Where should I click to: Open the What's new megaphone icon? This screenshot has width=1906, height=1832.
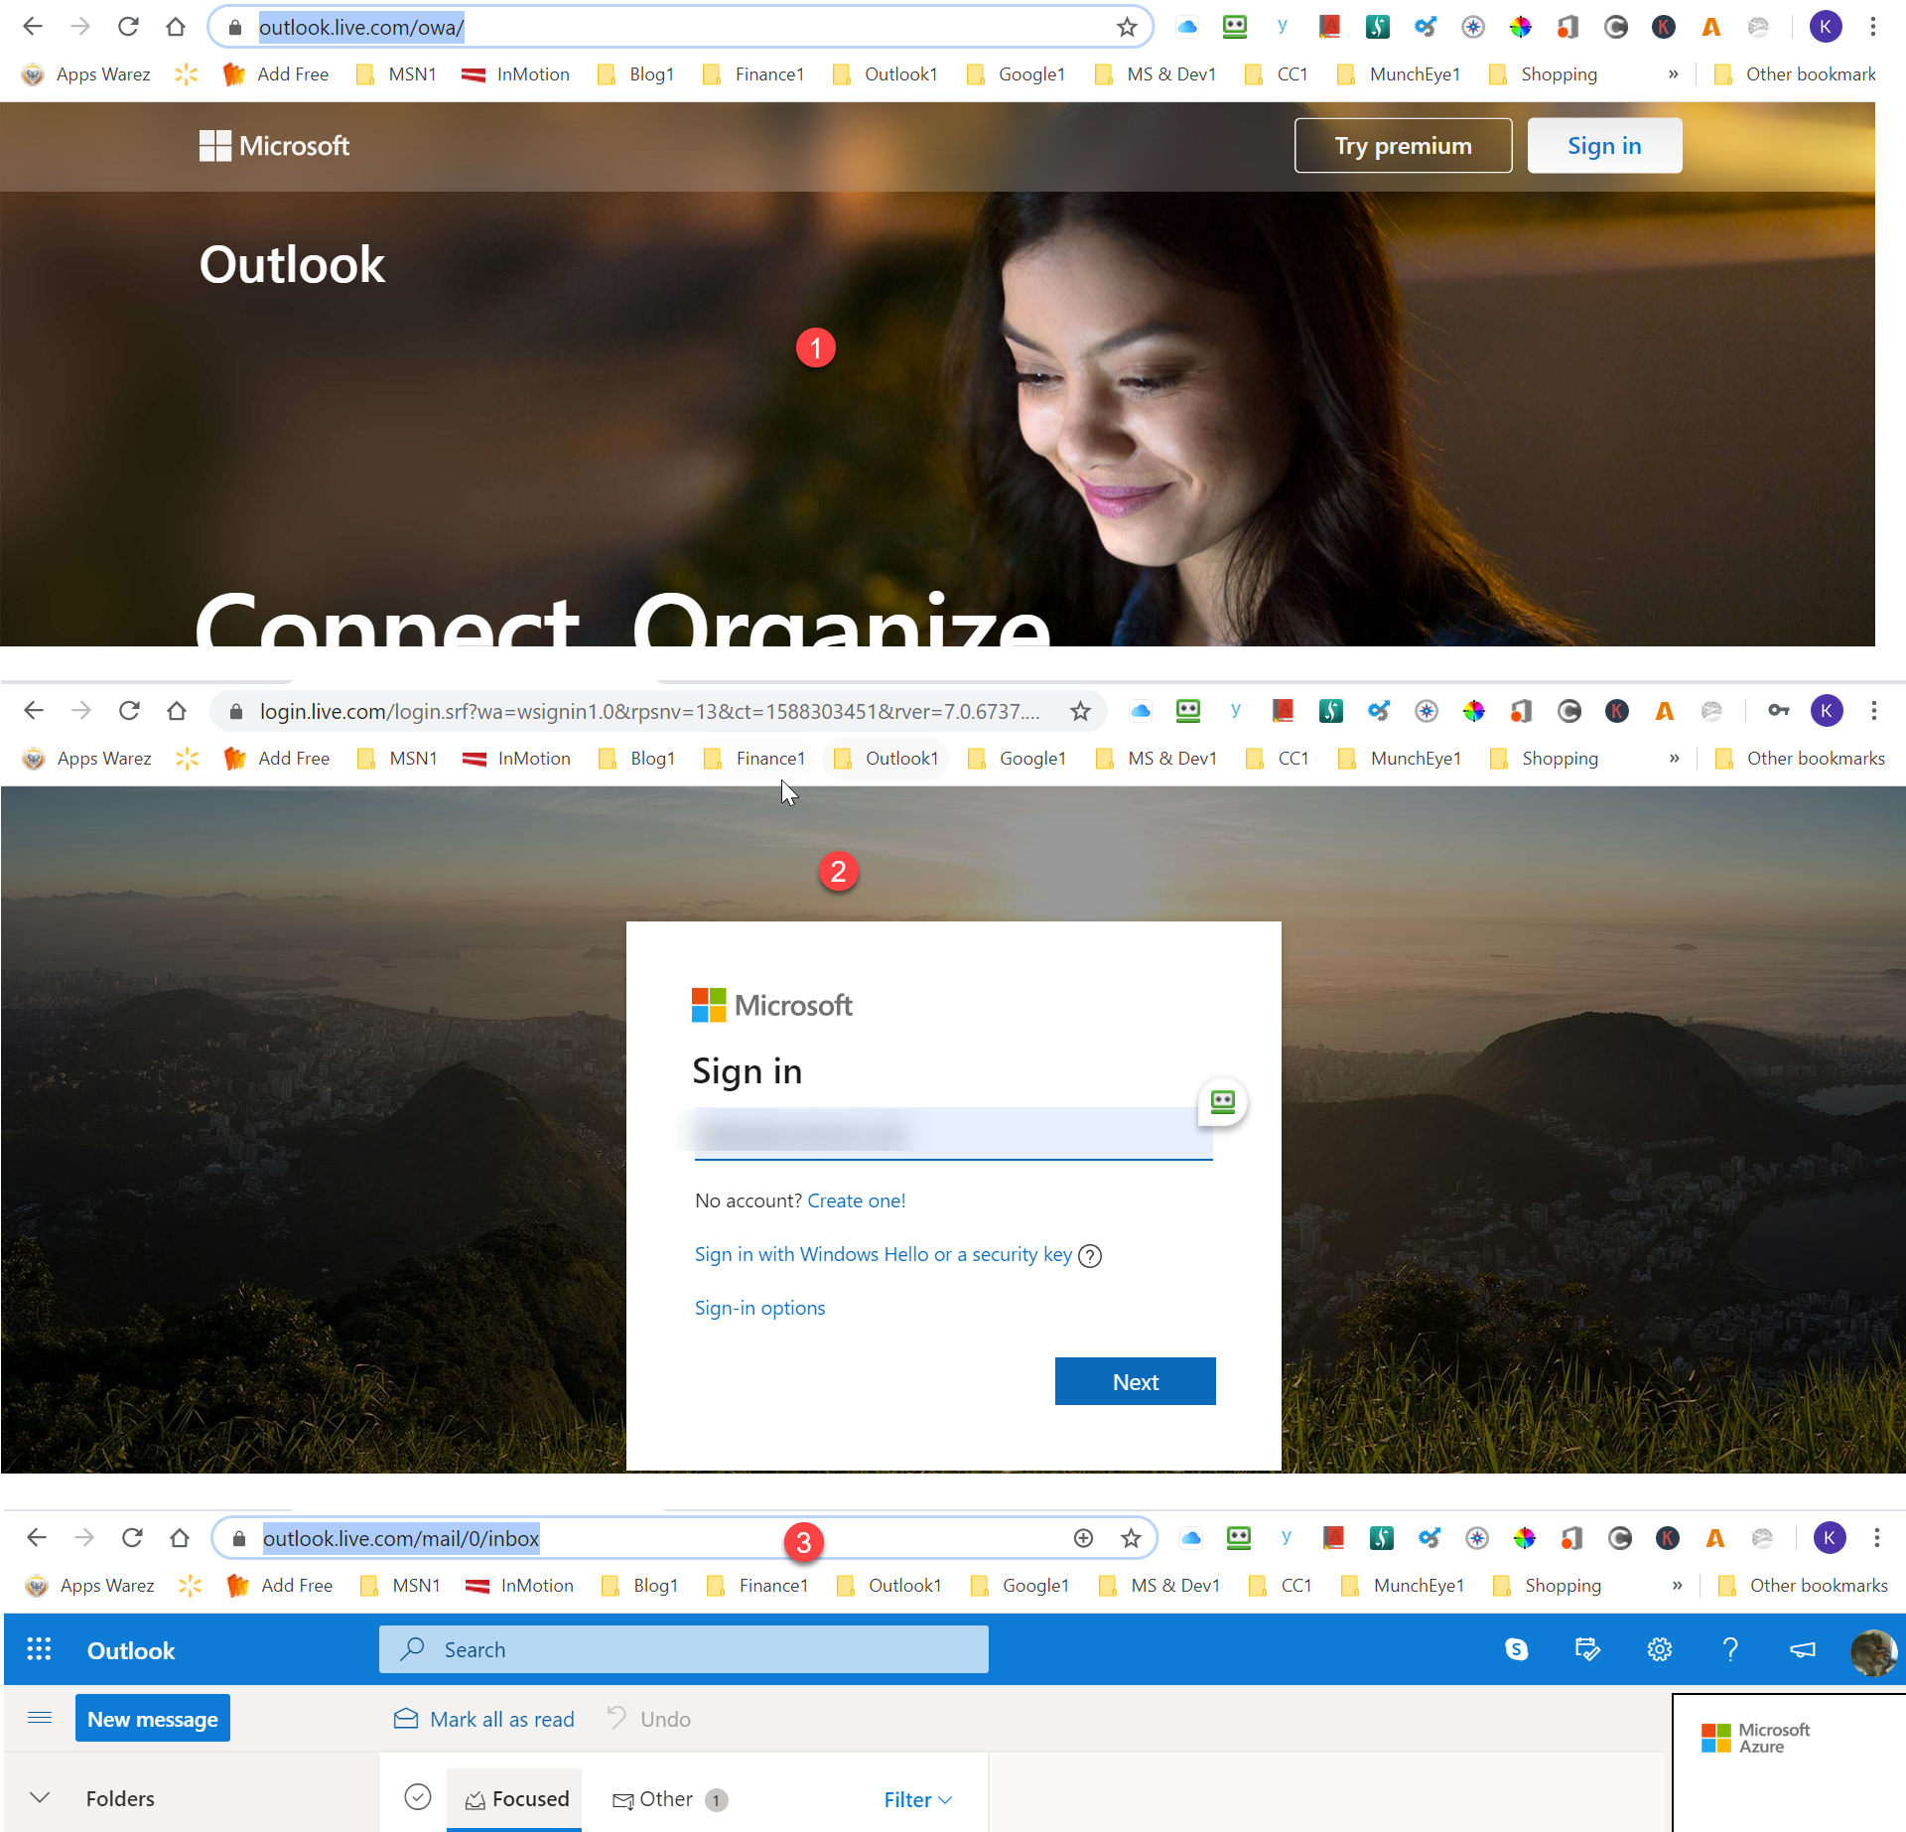1802,1649
